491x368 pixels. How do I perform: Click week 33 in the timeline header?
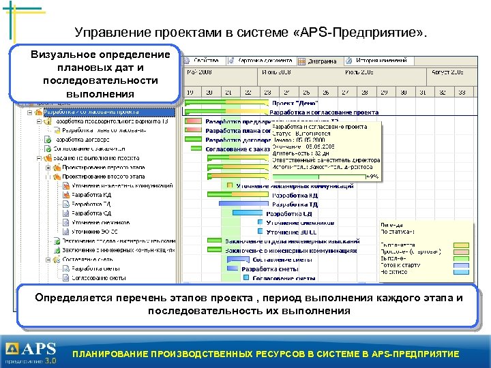[462, 93]
